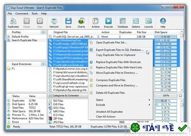Click the icon beside the 100% bar
This screenshot has height=136, width=191.
(180, 95)
